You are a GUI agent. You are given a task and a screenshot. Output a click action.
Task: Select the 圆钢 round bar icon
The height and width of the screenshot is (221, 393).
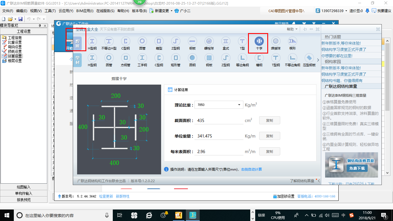(192, 58)
